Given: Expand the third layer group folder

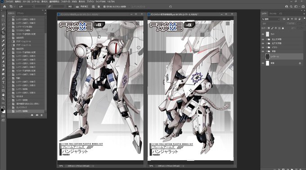Looking at the screenshot, I should pos(266,47).
